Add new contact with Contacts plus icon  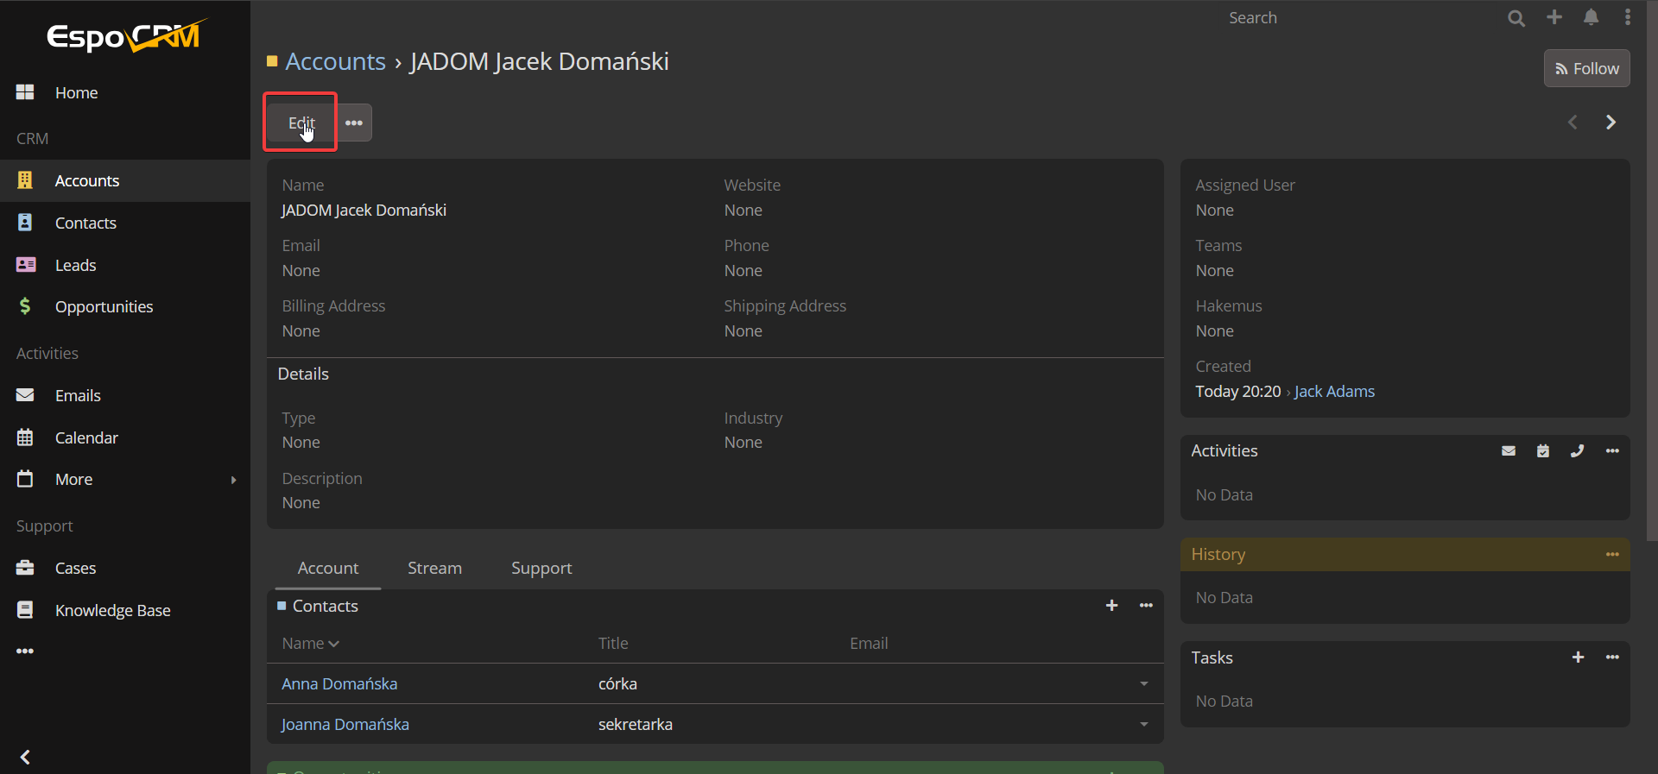point(1111,606)
